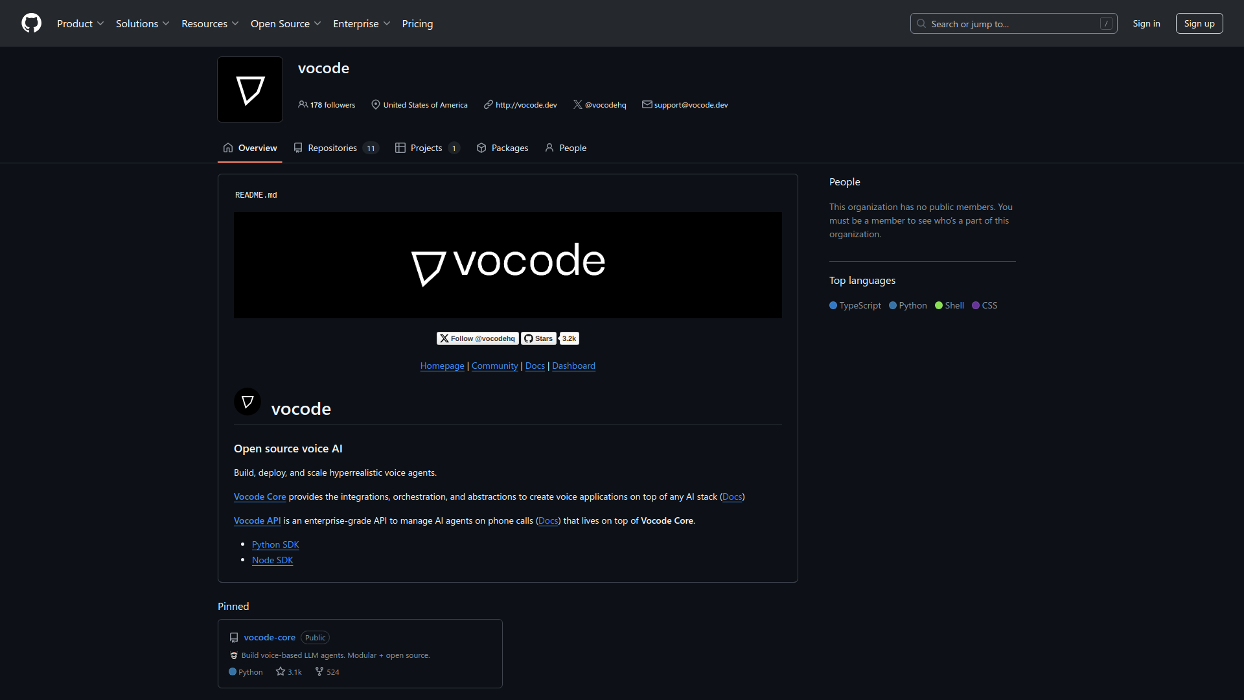Switch to the Overview tab

tap(250, 148)
